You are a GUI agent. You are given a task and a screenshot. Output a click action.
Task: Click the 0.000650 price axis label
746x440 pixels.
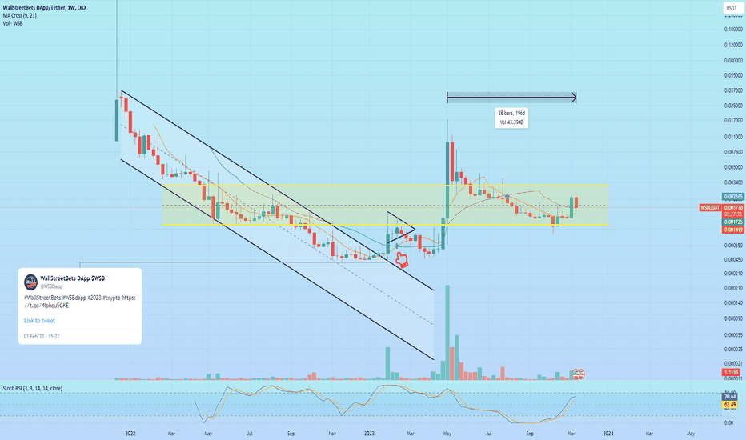click(x=733, y=246)
